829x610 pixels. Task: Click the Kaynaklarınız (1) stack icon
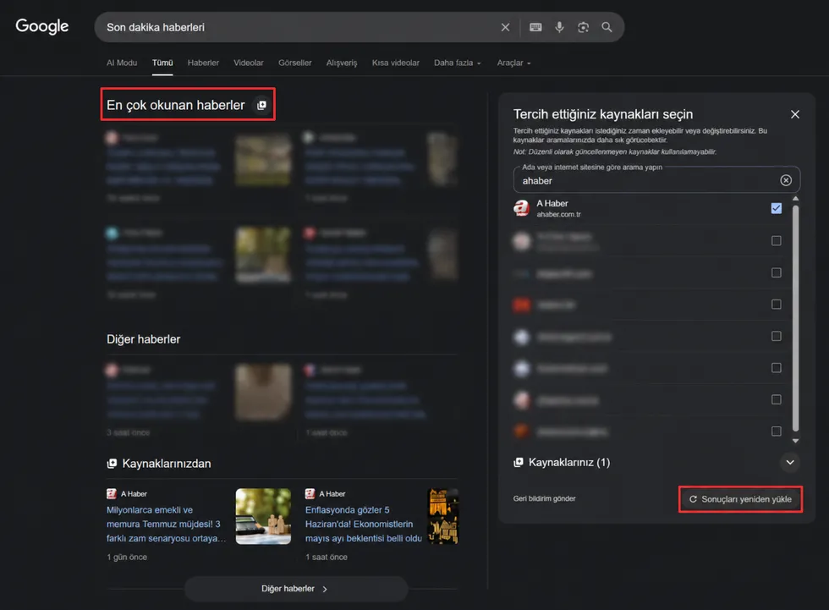[519, 463]
